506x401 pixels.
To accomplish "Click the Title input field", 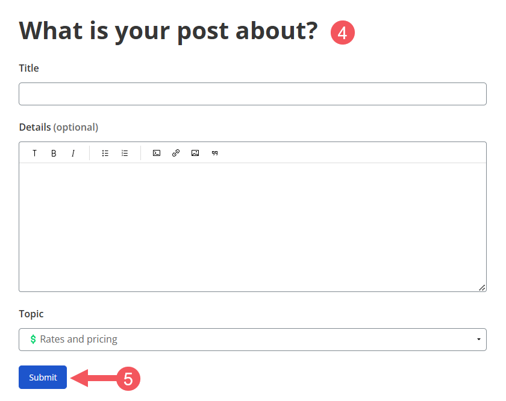I will [252, 94].
